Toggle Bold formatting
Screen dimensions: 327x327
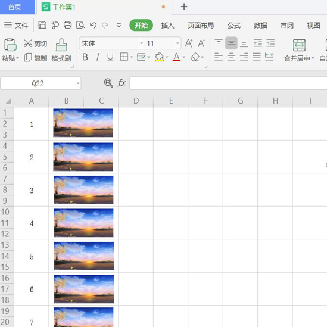click(85, 57)
